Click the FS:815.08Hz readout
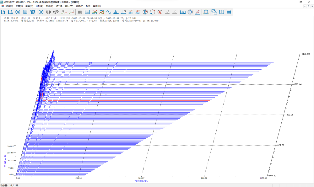The height and width of the screenshot is (187, 314). (11, 21)
